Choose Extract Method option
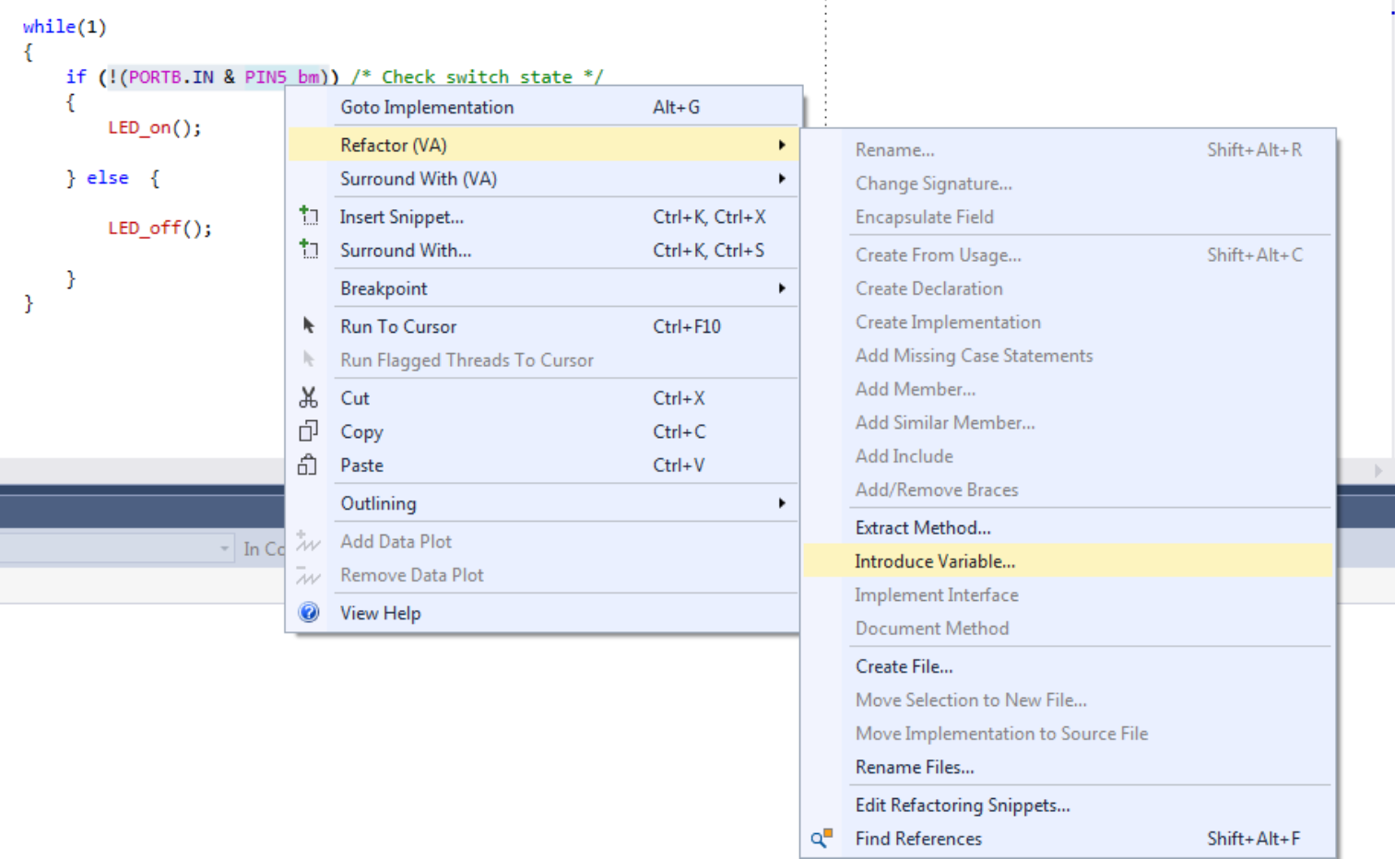Image resolution: width=1395 pixels, height=859 pixels. [x=922, y=528]
